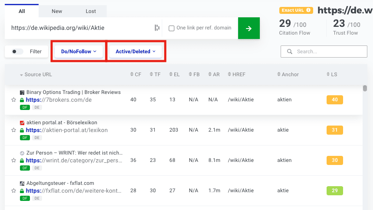Open the fxflat.com/de/weitere-kont link
This screenshot has height=210, width=373.
coord(73,191)
